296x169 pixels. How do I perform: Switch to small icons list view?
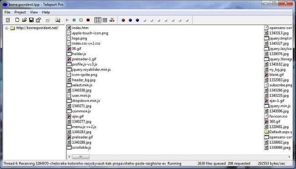(98, 20)
